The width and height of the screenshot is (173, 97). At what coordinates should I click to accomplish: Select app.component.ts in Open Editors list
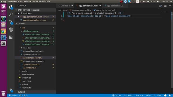click(x=35, y=20)
